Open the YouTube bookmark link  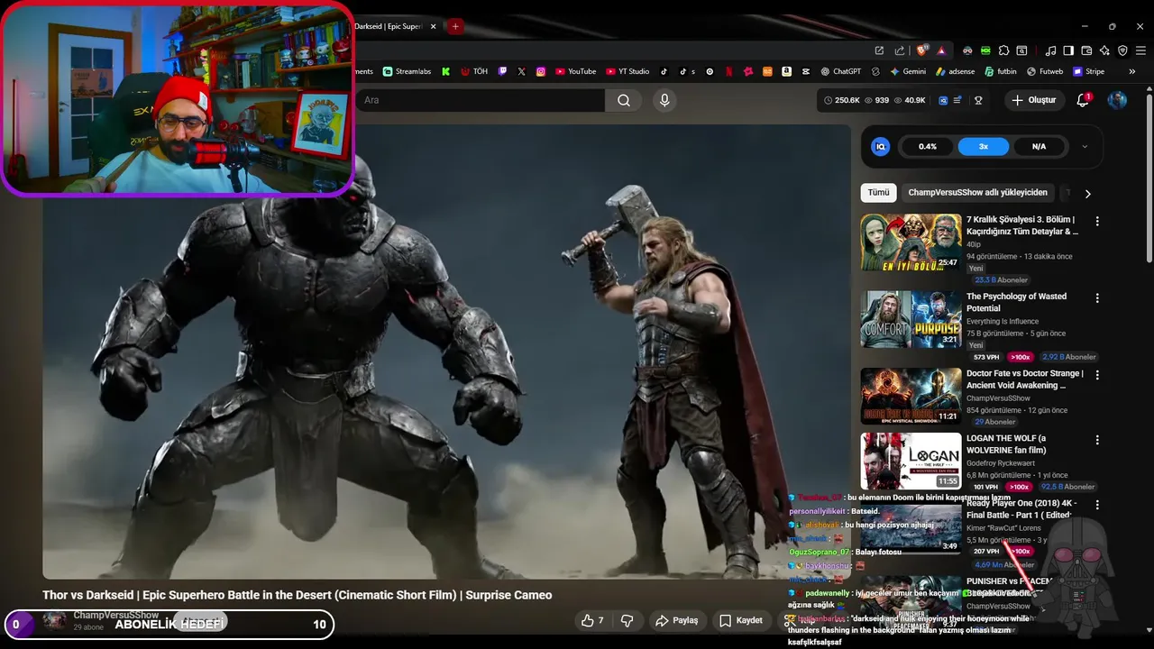pyautogui.click(x=575, y=71)
